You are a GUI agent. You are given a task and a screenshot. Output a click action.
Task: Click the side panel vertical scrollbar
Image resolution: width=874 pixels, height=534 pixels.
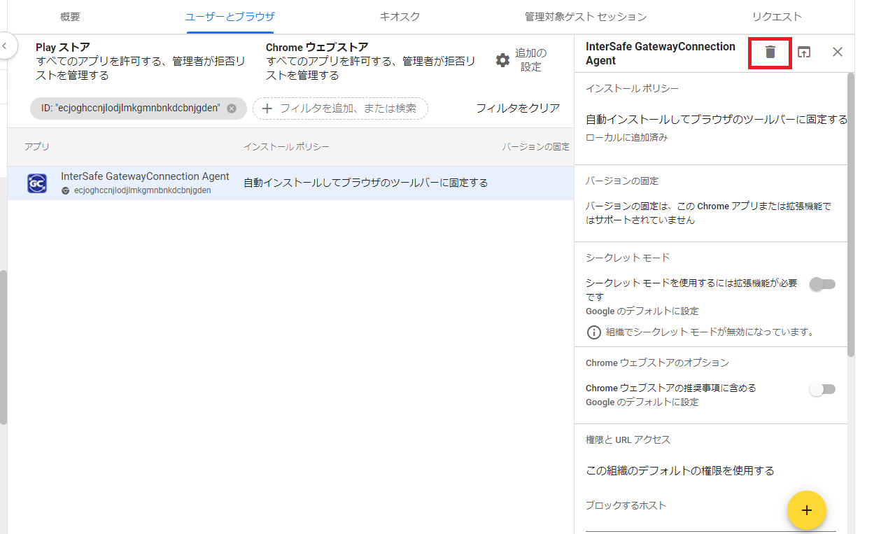click(850, 213)
